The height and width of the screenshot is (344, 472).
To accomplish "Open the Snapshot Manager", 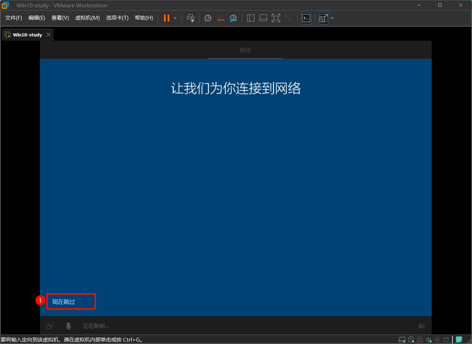I will click(x=233, y=18).
